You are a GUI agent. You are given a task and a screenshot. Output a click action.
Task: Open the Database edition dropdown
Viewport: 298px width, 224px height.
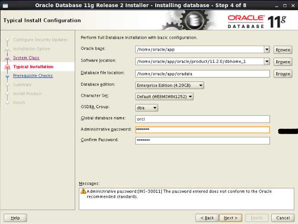(x=169, y=85)
